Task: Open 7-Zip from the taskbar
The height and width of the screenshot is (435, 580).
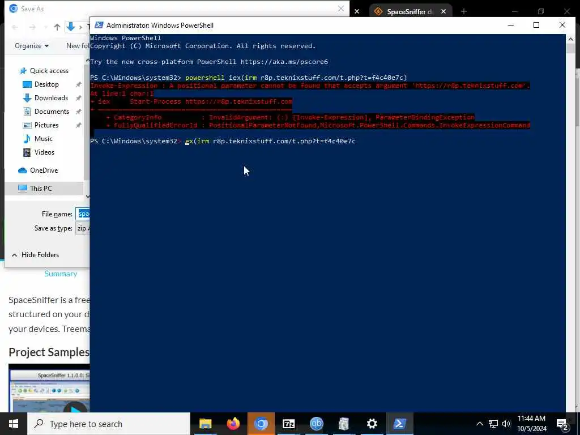Action: point(288,424)
